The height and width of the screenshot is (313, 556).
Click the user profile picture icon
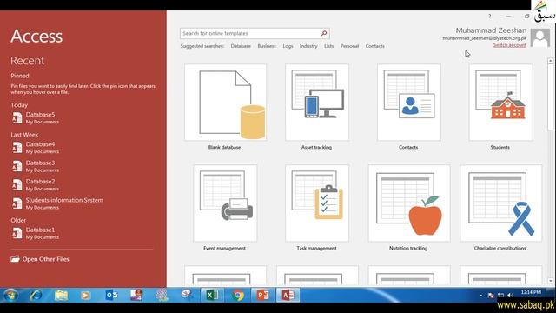[x=540, y=37]
